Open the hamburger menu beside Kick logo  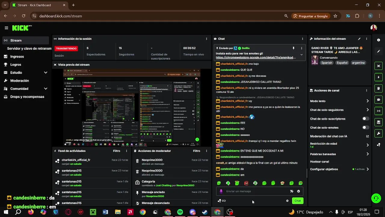click(x=6, y=28)
